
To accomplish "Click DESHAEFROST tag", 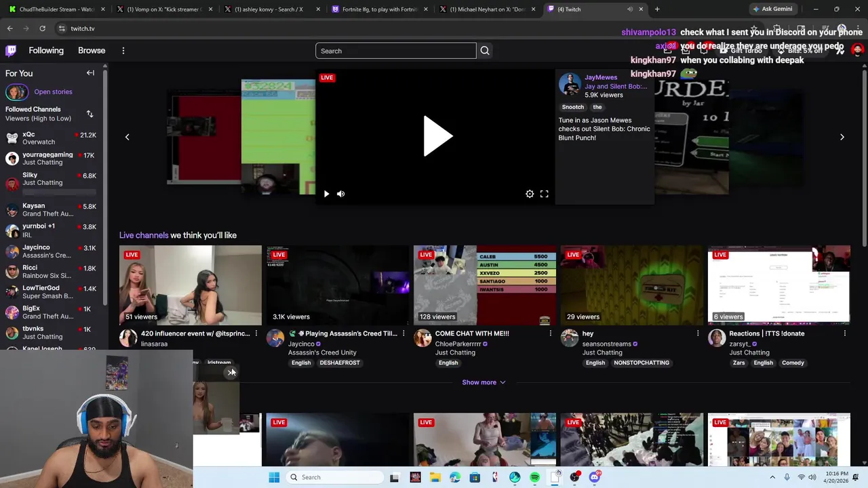I will click(x=340, y=363).
